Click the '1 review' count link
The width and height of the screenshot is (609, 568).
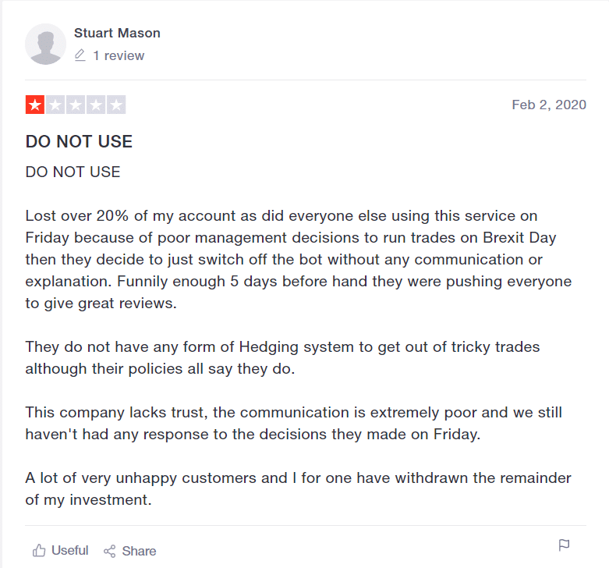coord(119,55)
